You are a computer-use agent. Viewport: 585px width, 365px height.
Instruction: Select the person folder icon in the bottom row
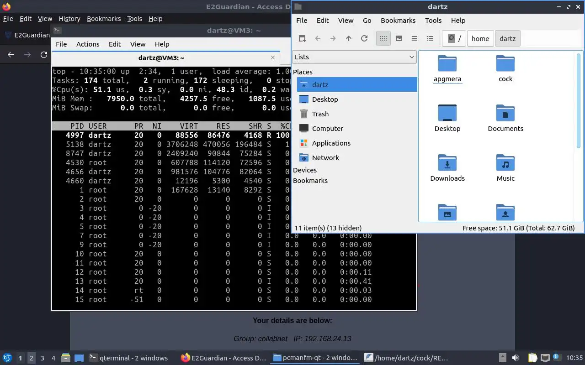click(x=505, y=213)
